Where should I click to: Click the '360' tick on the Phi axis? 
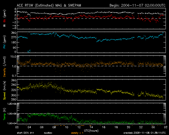14,33
